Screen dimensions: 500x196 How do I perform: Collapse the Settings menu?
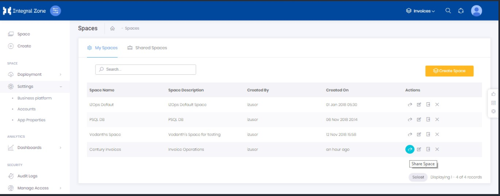click(35, 86)
